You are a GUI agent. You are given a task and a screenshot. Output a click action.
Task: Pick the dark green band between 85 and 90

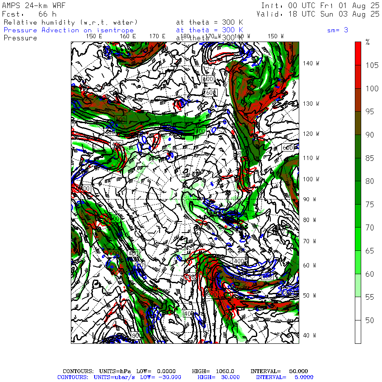[358, 146]
